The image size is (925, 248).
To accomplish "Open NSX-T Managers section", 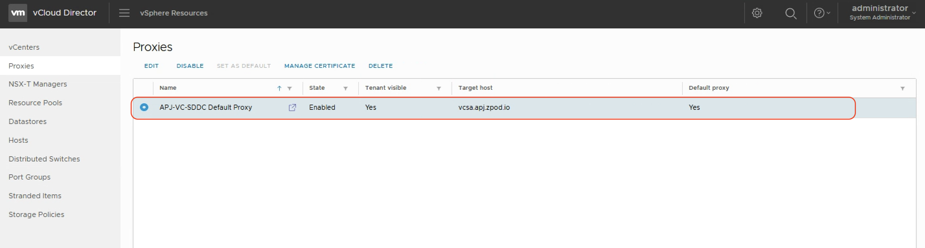I will pyautogui.click(x=38, y=84).
